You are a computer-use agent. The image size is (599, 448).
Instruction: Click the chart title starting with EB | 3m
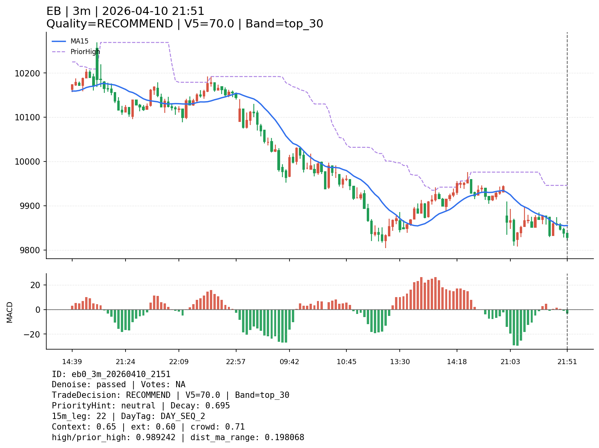tap(125, 11)
